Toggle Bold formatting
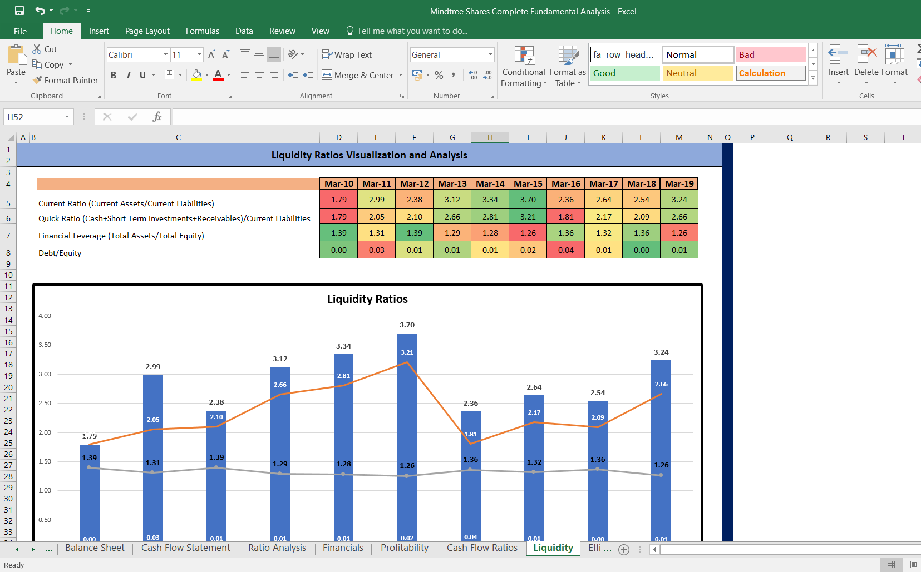The width and height of the screenshot is (921, 572). (x=114, y=75)
